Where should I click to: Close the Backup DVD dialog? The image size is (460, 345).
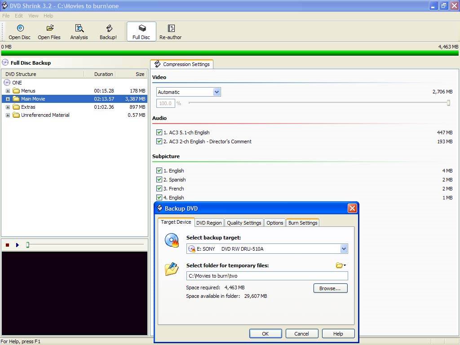tap(352, 208)
